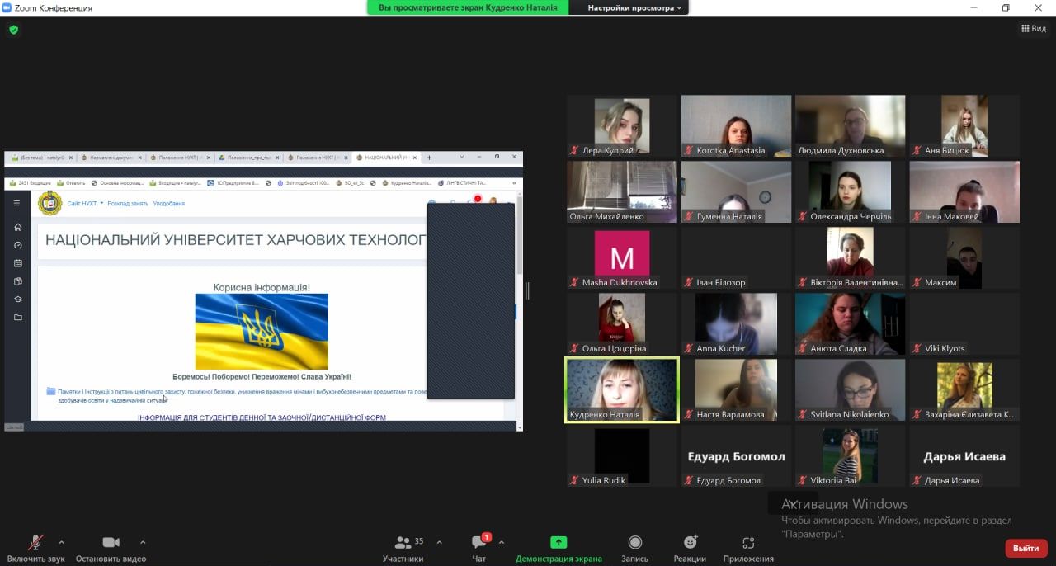Select Аня Бицюк video thumbnail
1056x566 pixels.
click(x=964, y=126)
